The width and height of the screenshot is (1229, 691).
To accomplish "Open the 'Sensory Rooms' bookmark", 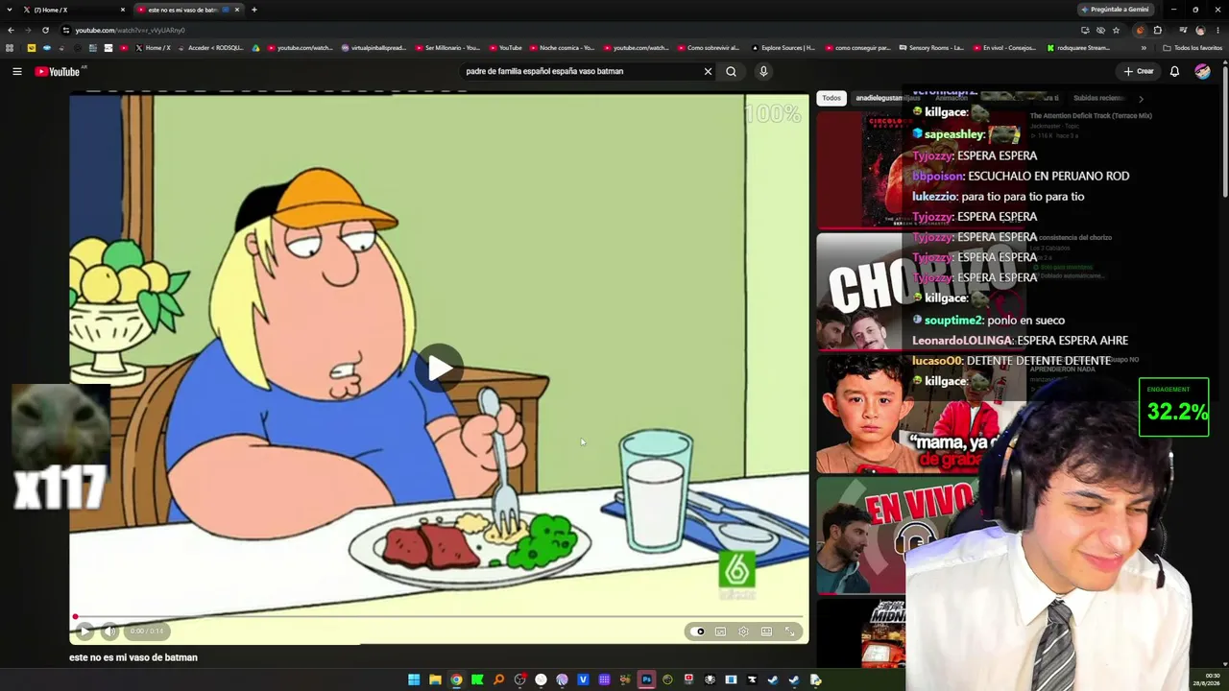I will [931, 48].
